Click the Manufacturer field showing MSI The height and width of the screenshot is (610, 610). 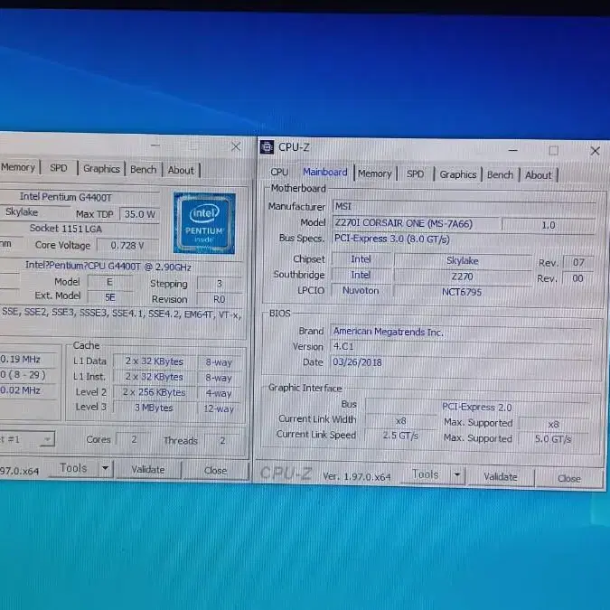(x=464, y=207)
